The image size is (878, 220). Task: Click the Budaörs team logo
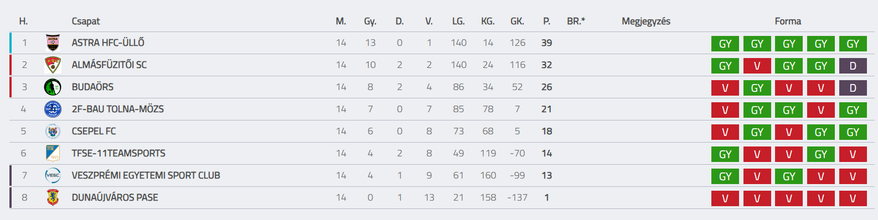53,87
